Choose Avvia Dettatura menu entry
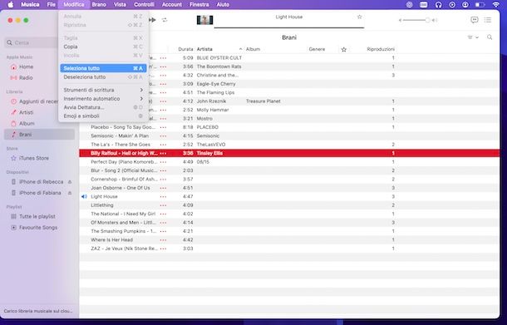Image resolution: width=507 pixels, height=325 pixels. [x=103, y=107]
